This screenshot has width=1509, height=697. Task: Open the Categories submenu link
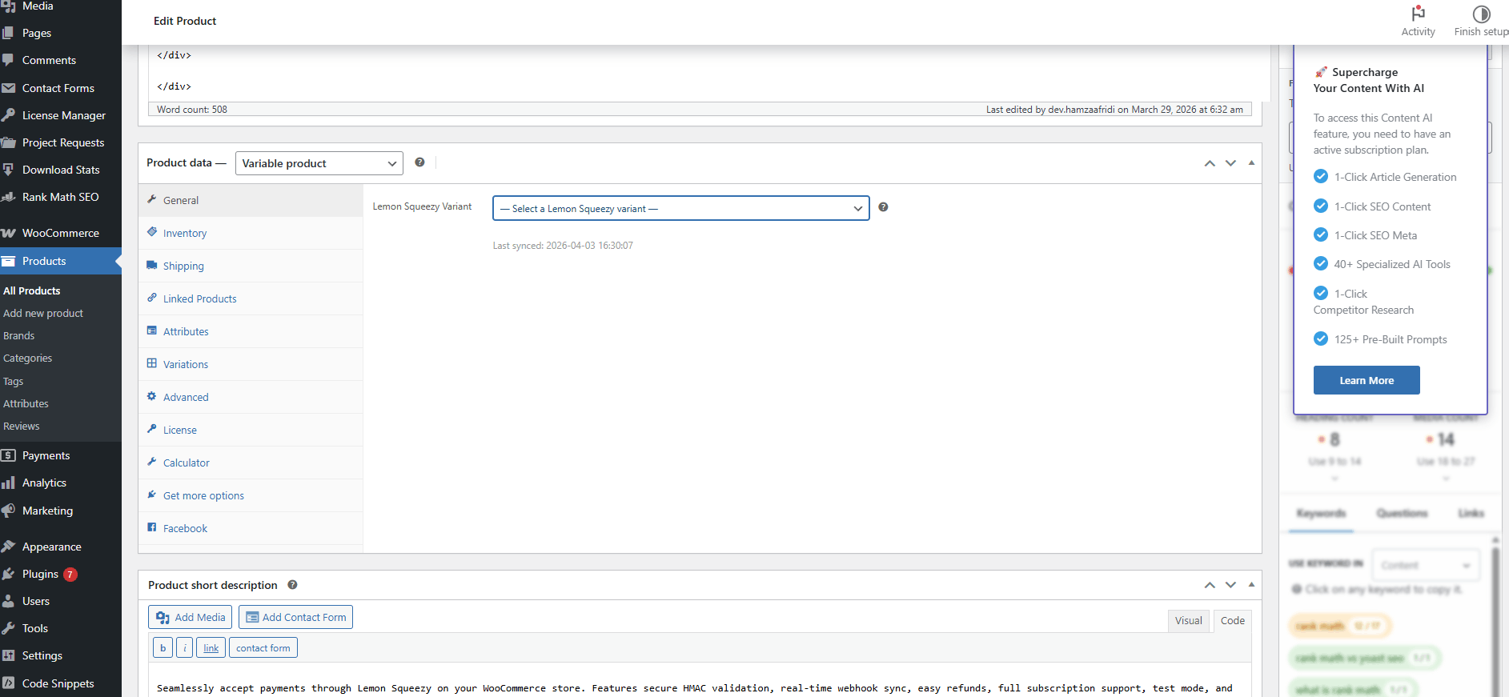click(x=28, y=358)
